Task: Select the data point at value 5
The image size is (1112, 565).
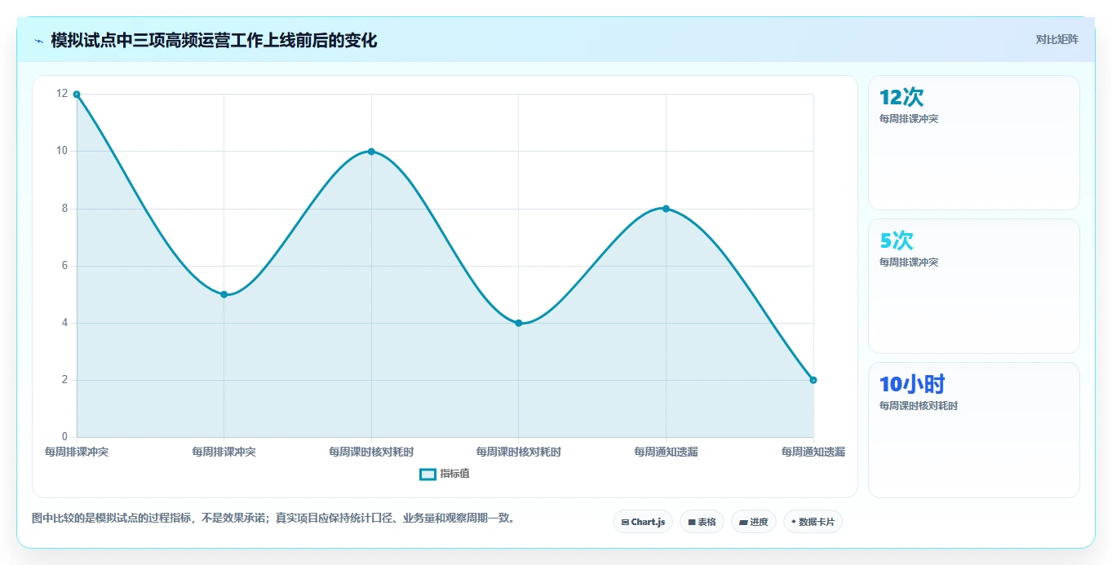Action: point(224,294)
